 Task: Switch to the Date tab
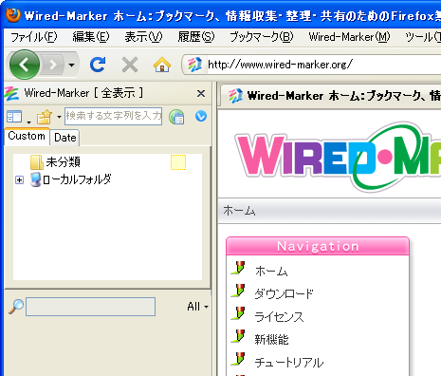point(65,138)
